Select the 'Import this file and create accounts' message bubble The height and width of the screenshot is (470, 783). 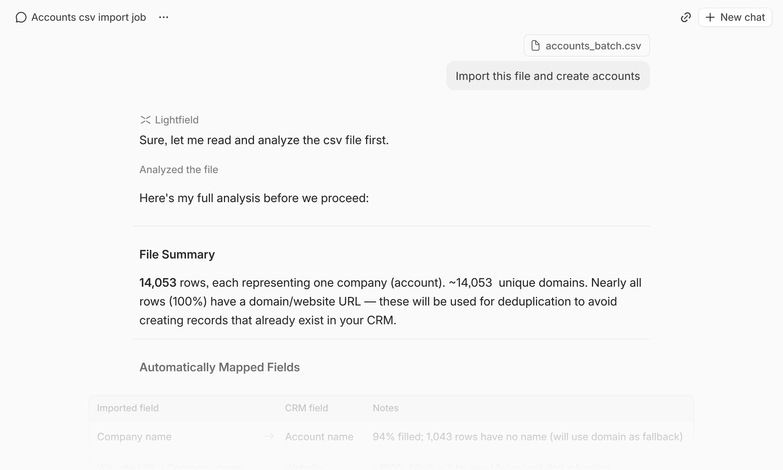click(547, 76)
